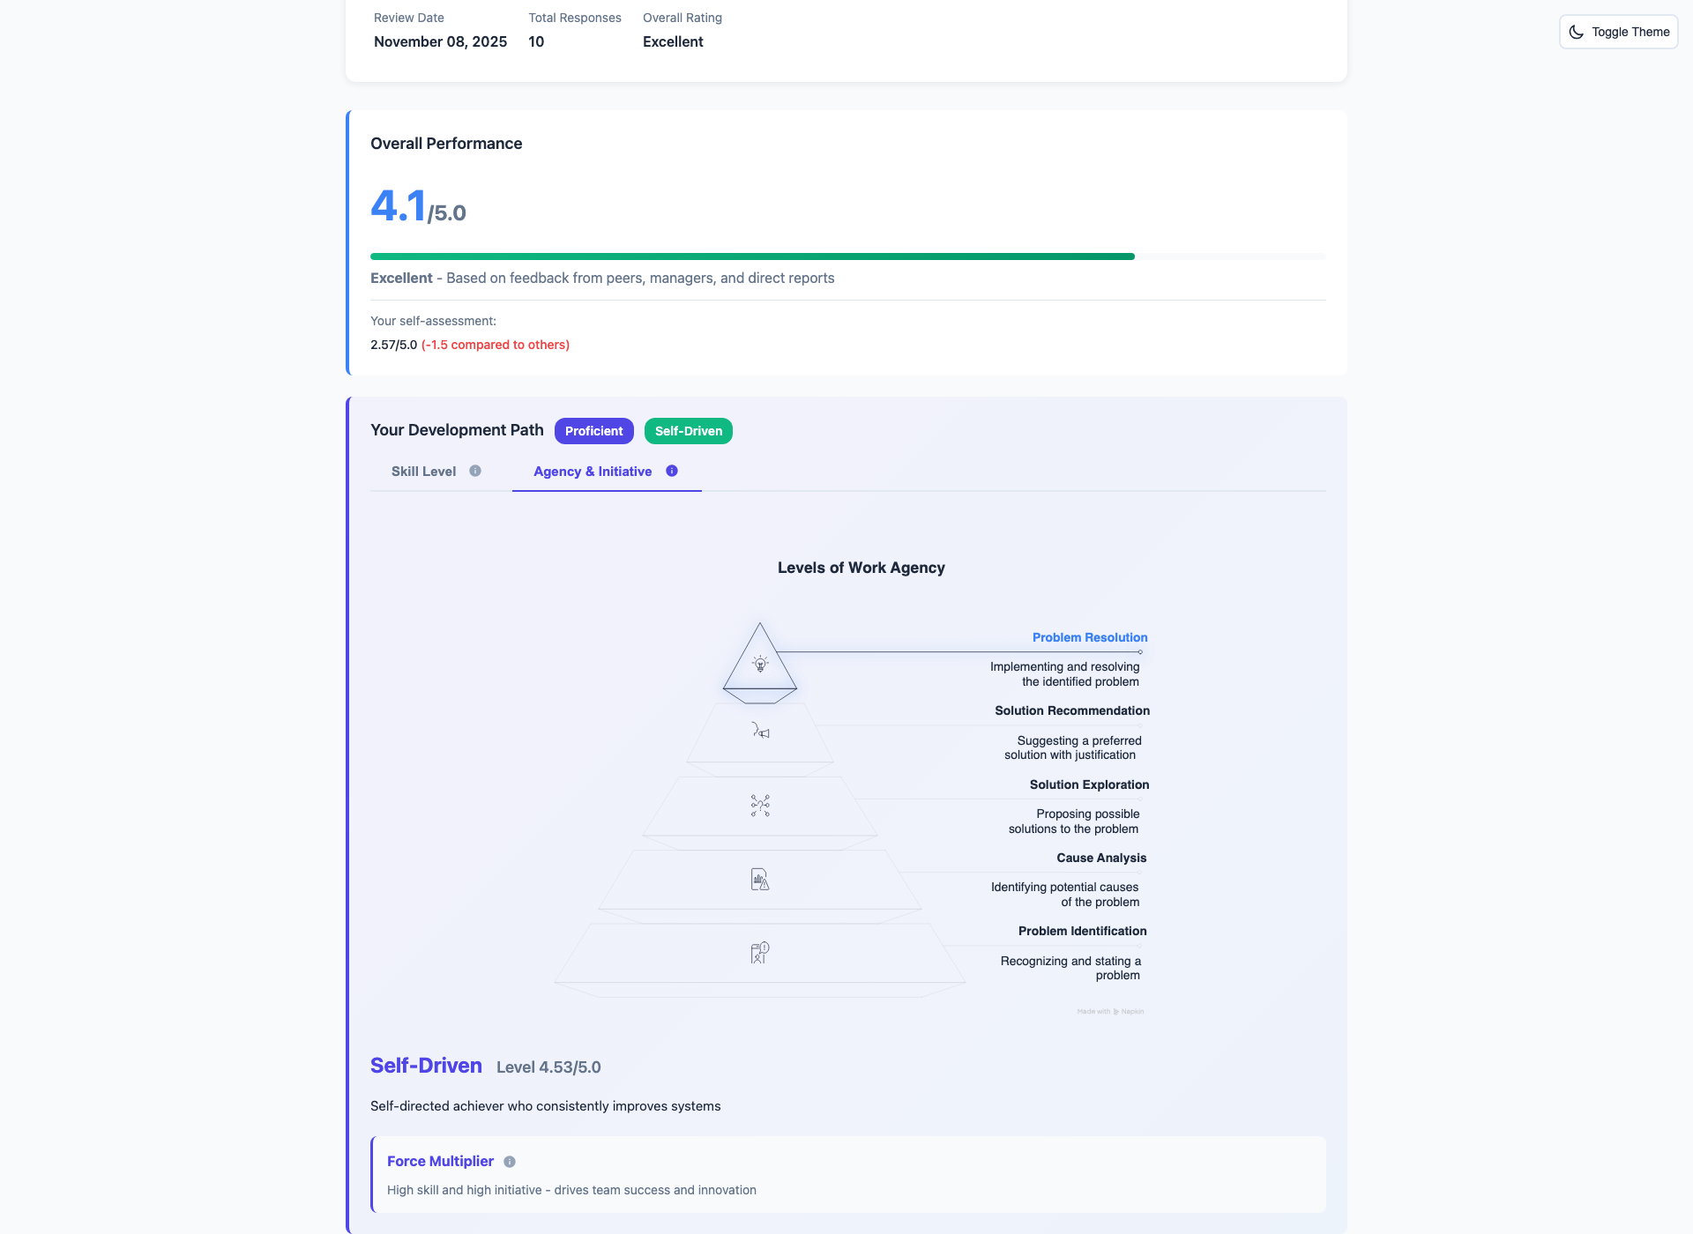Click the info icon next to Agency & Initiative
The image size is (1693, 1234).
pos(672,471)
